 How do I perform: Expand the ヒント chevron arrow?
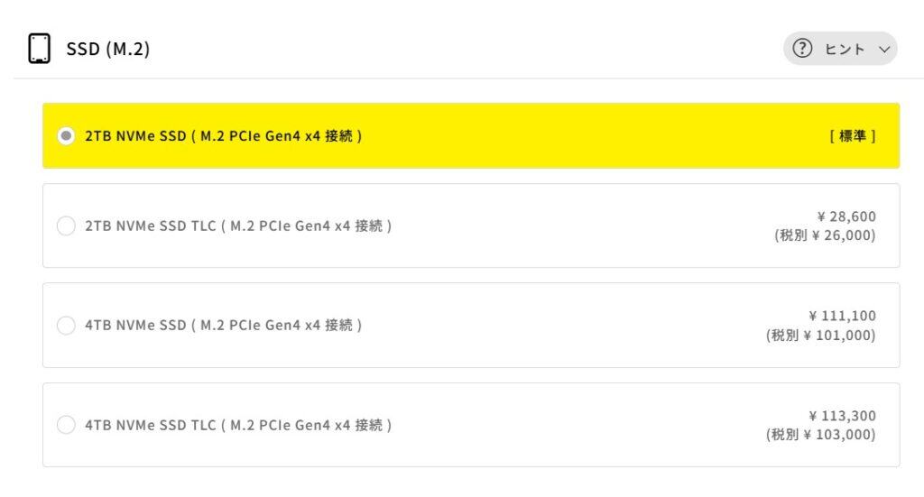click(x=882, y=49)
